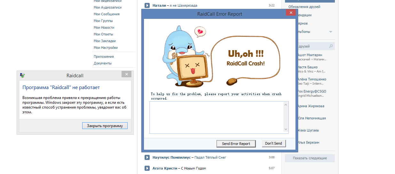
Task: Click the 5:07 track duration
Action: [272, 168]
